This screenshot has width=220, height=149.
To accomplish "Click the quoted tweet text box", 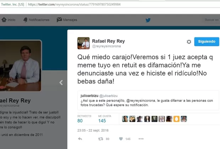I will [148, 100].
